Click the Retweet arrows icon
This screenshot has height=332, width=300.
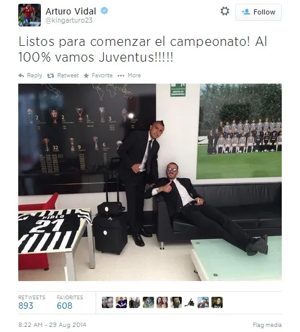click(50, 75)
